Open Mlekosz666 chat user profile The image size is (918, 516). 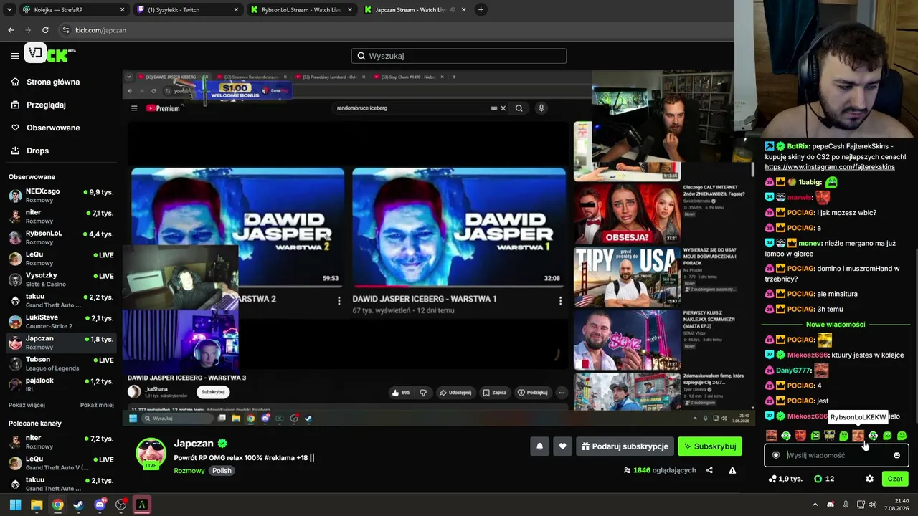pos(808,355)
